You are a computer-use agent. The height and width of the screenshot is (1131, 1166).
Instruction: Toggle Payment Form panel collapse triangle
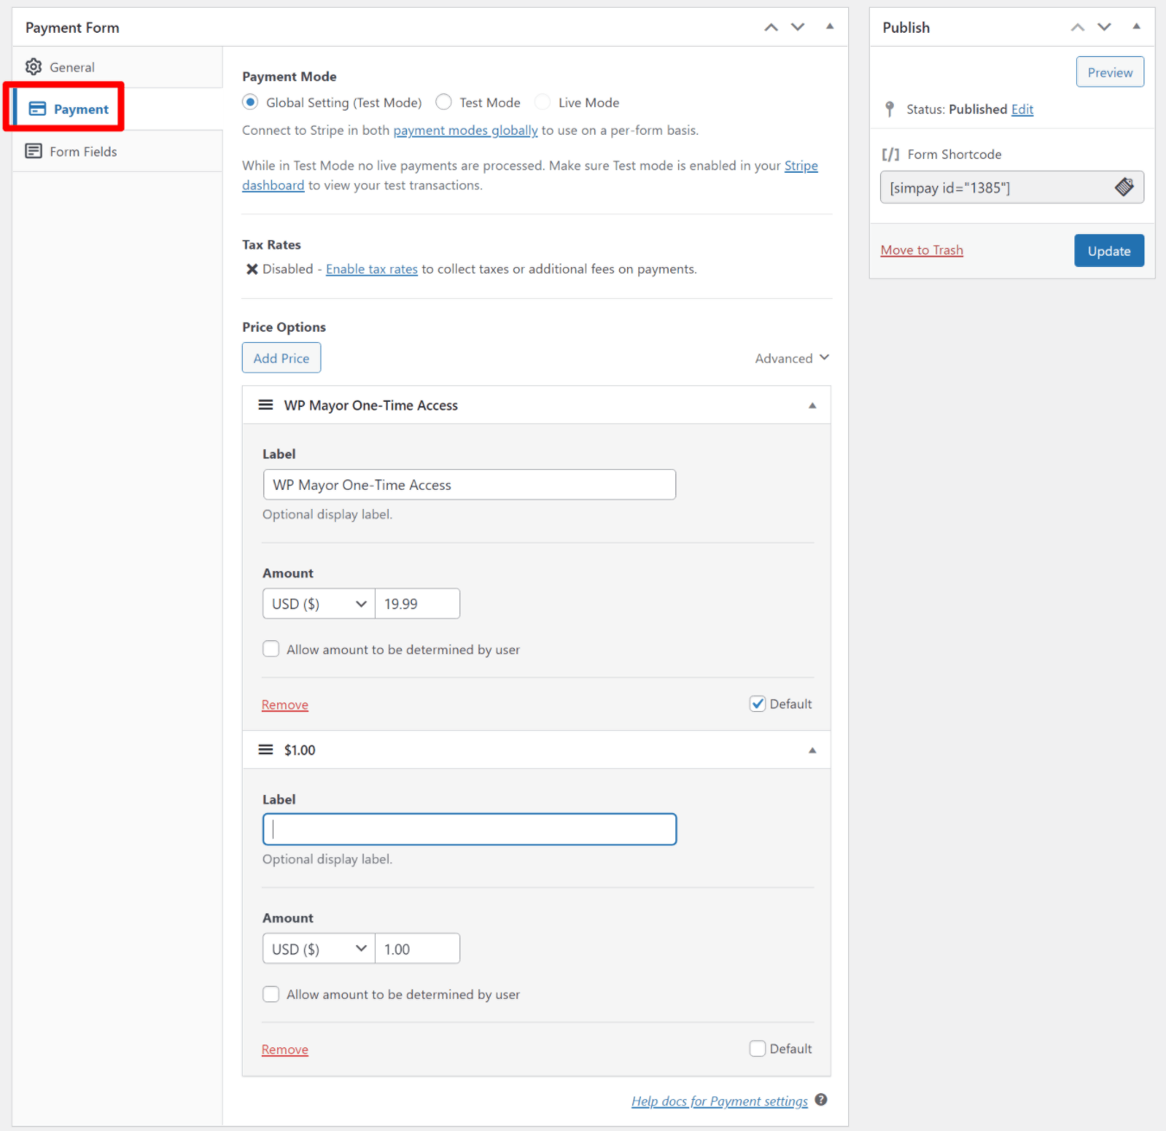tap(830, 27)
